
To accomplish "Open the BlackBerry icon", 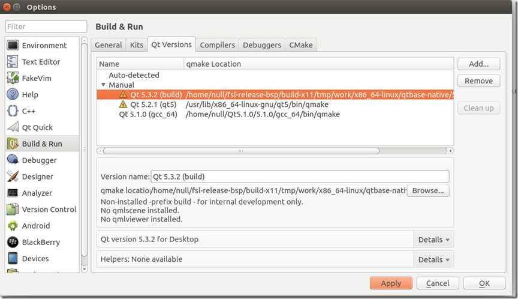I will (13, 242).
